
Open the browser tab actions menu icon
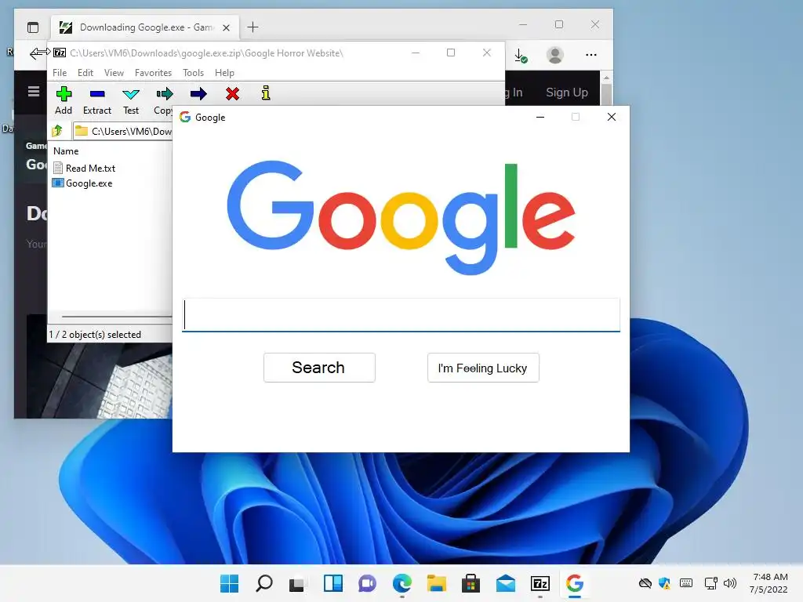click(x=33, y=27)
